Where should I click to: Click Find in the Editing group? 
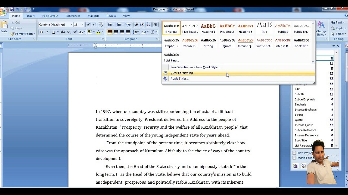coord(337,22)
